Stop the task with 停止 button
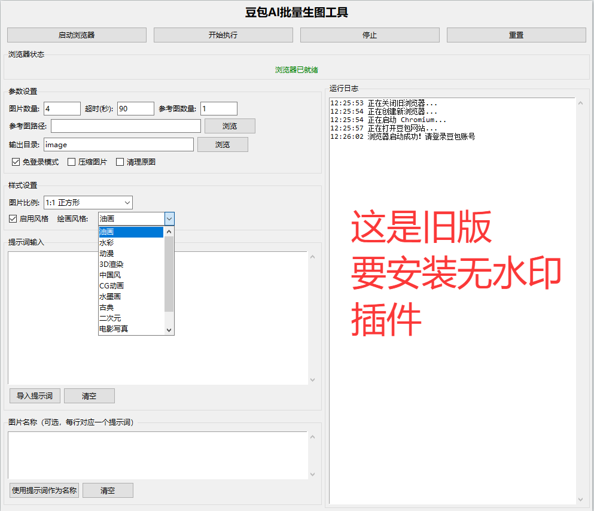 [370, 35]
